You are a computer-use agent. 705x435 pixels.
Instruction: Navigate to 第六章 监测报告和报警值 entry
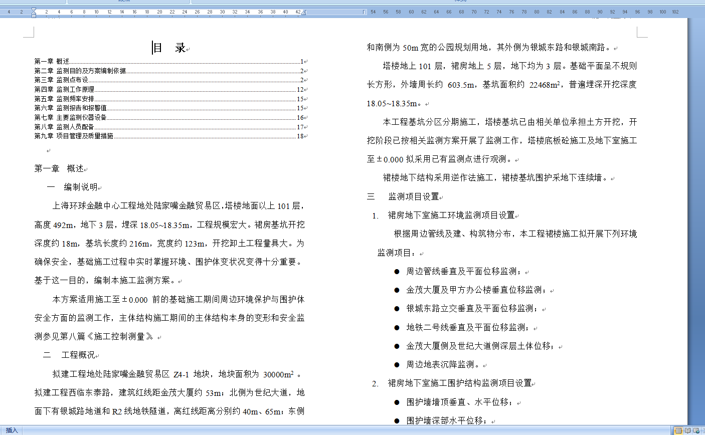pyautogui.click(x=70, y=108)
